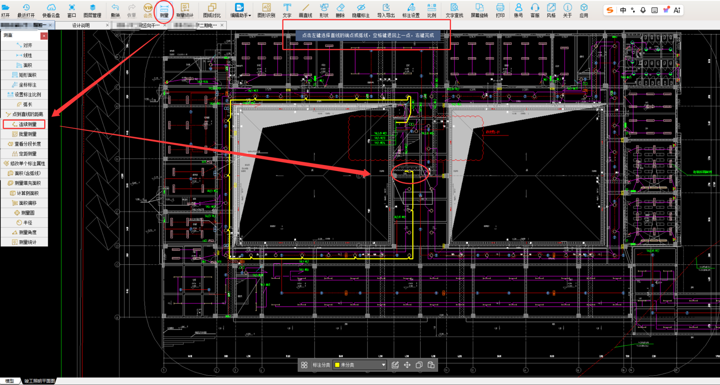Select the 文字 text tool
Image resolution: width=720 pixels, height=385 pixels.
click(x=287, y=10)
